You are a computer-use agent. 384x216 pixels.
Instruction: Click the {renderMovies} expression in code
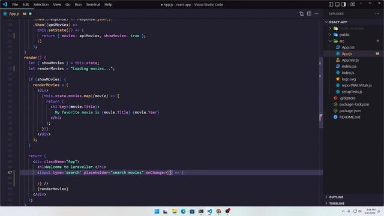tap(53, 189)
